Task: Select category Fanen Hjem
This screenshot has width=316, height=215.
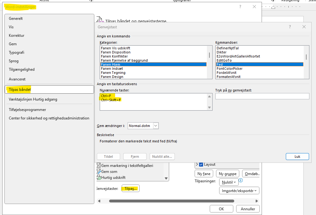Action: (x=153, y=64)
